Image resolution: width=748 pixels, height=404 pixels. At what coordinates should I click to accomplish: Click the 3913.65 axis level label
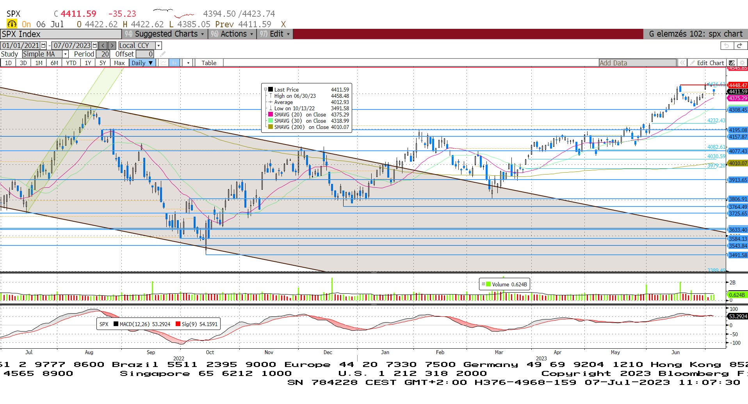(738, 180)
